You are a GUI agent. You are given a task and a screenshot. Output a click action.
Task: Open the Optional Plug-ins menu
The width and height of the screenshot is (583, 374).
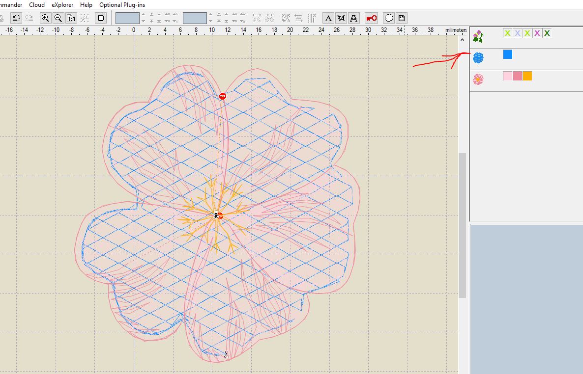122,5
